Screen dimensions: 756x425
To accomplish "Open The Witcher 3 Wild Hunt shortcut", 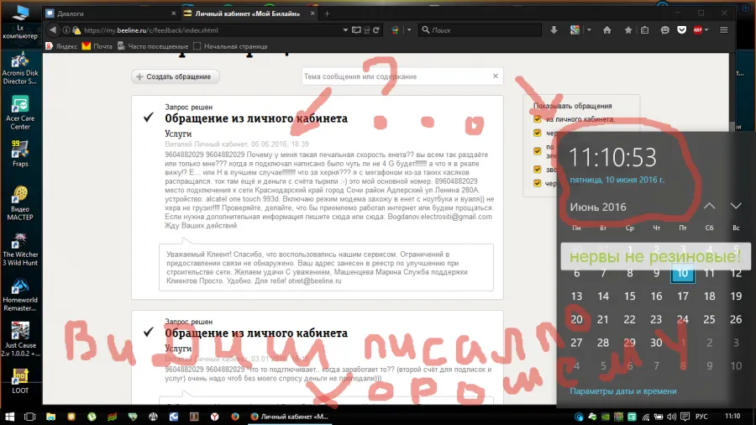I will pos(20,249).
